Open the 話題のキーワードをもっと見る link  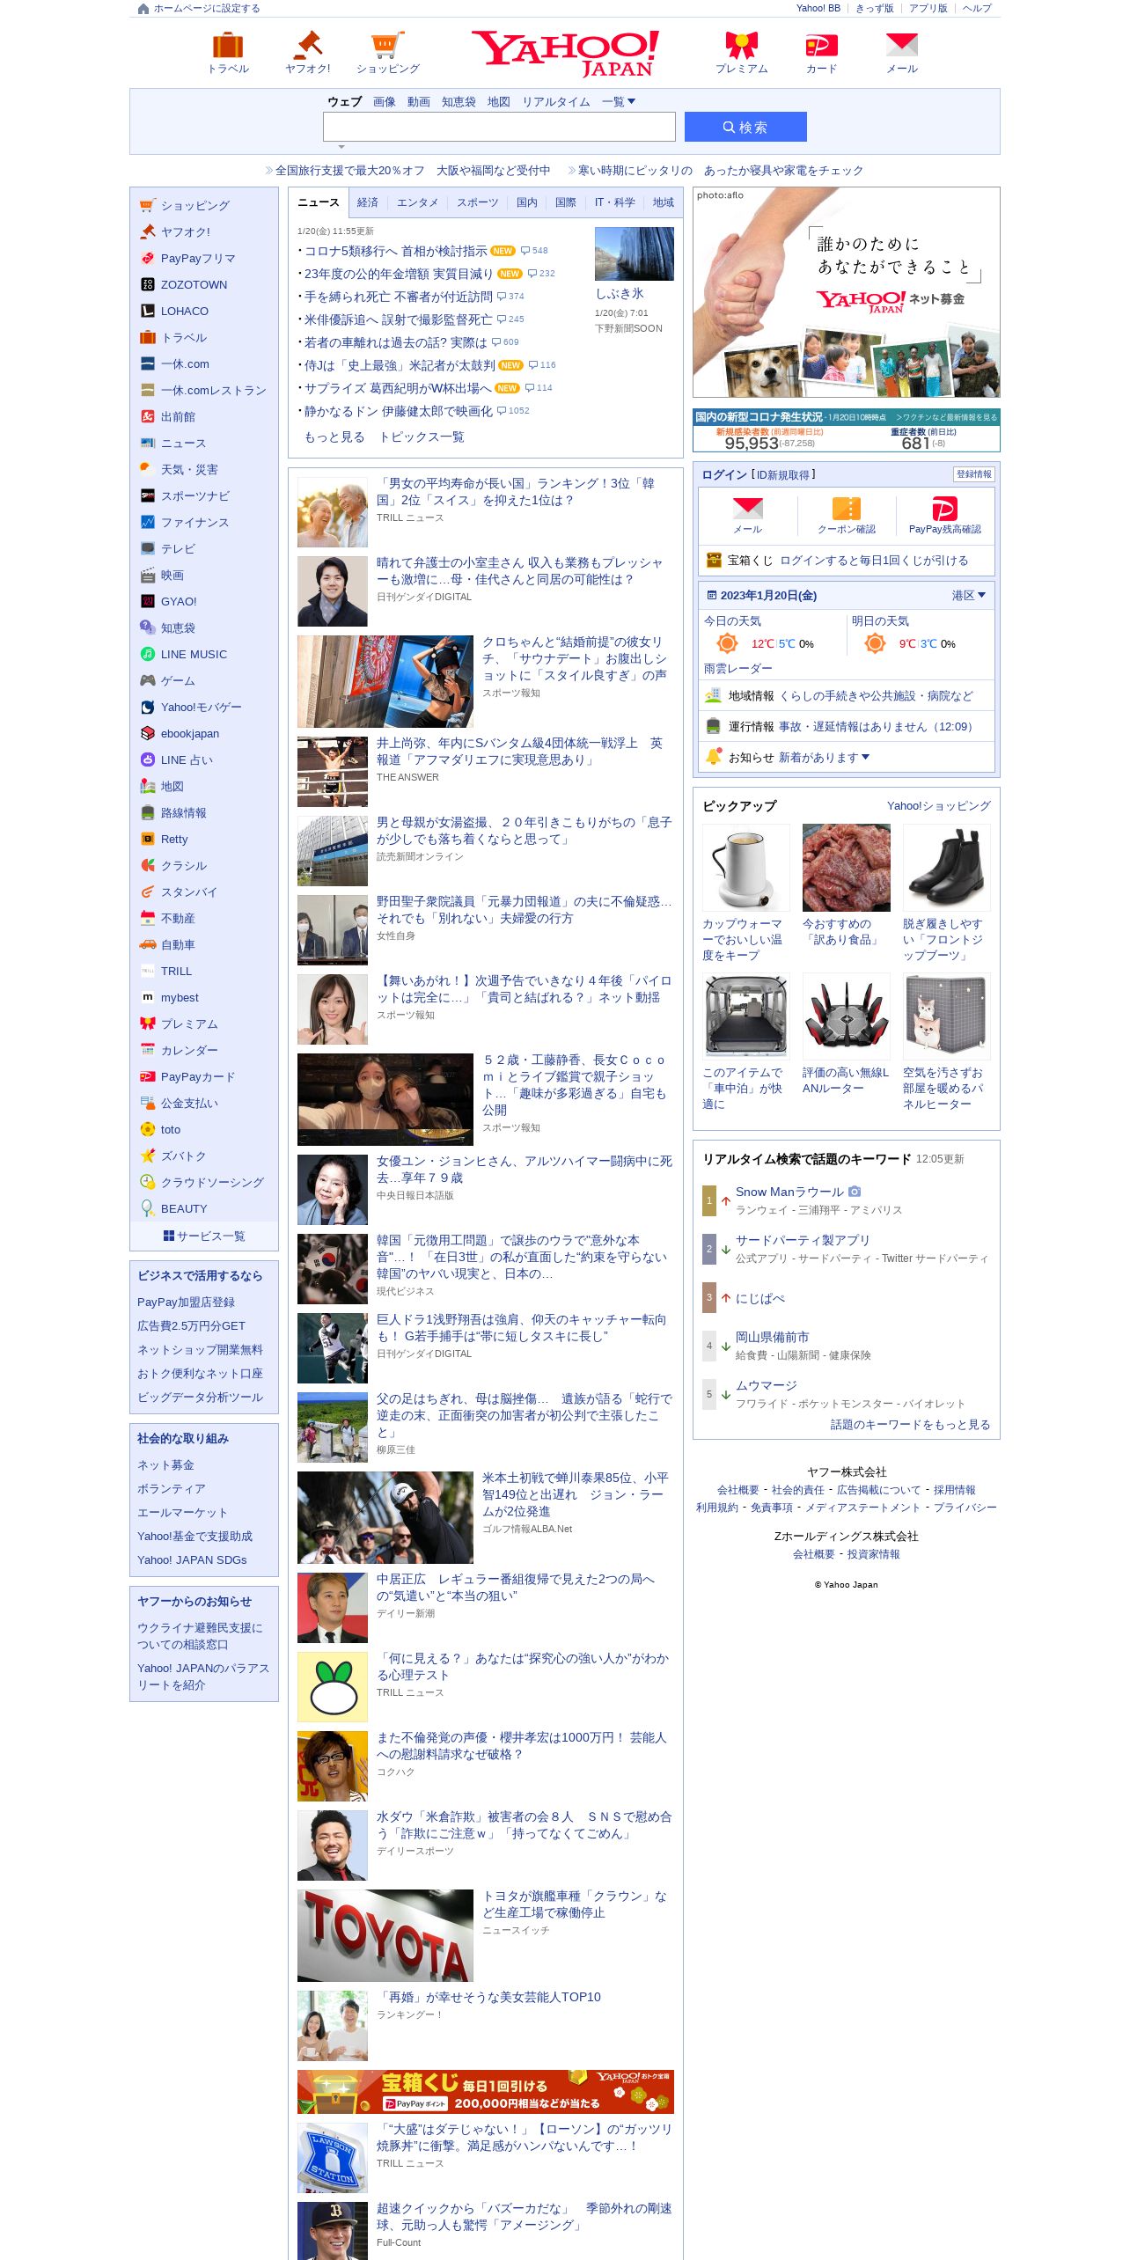click(x=910, y=1425)
